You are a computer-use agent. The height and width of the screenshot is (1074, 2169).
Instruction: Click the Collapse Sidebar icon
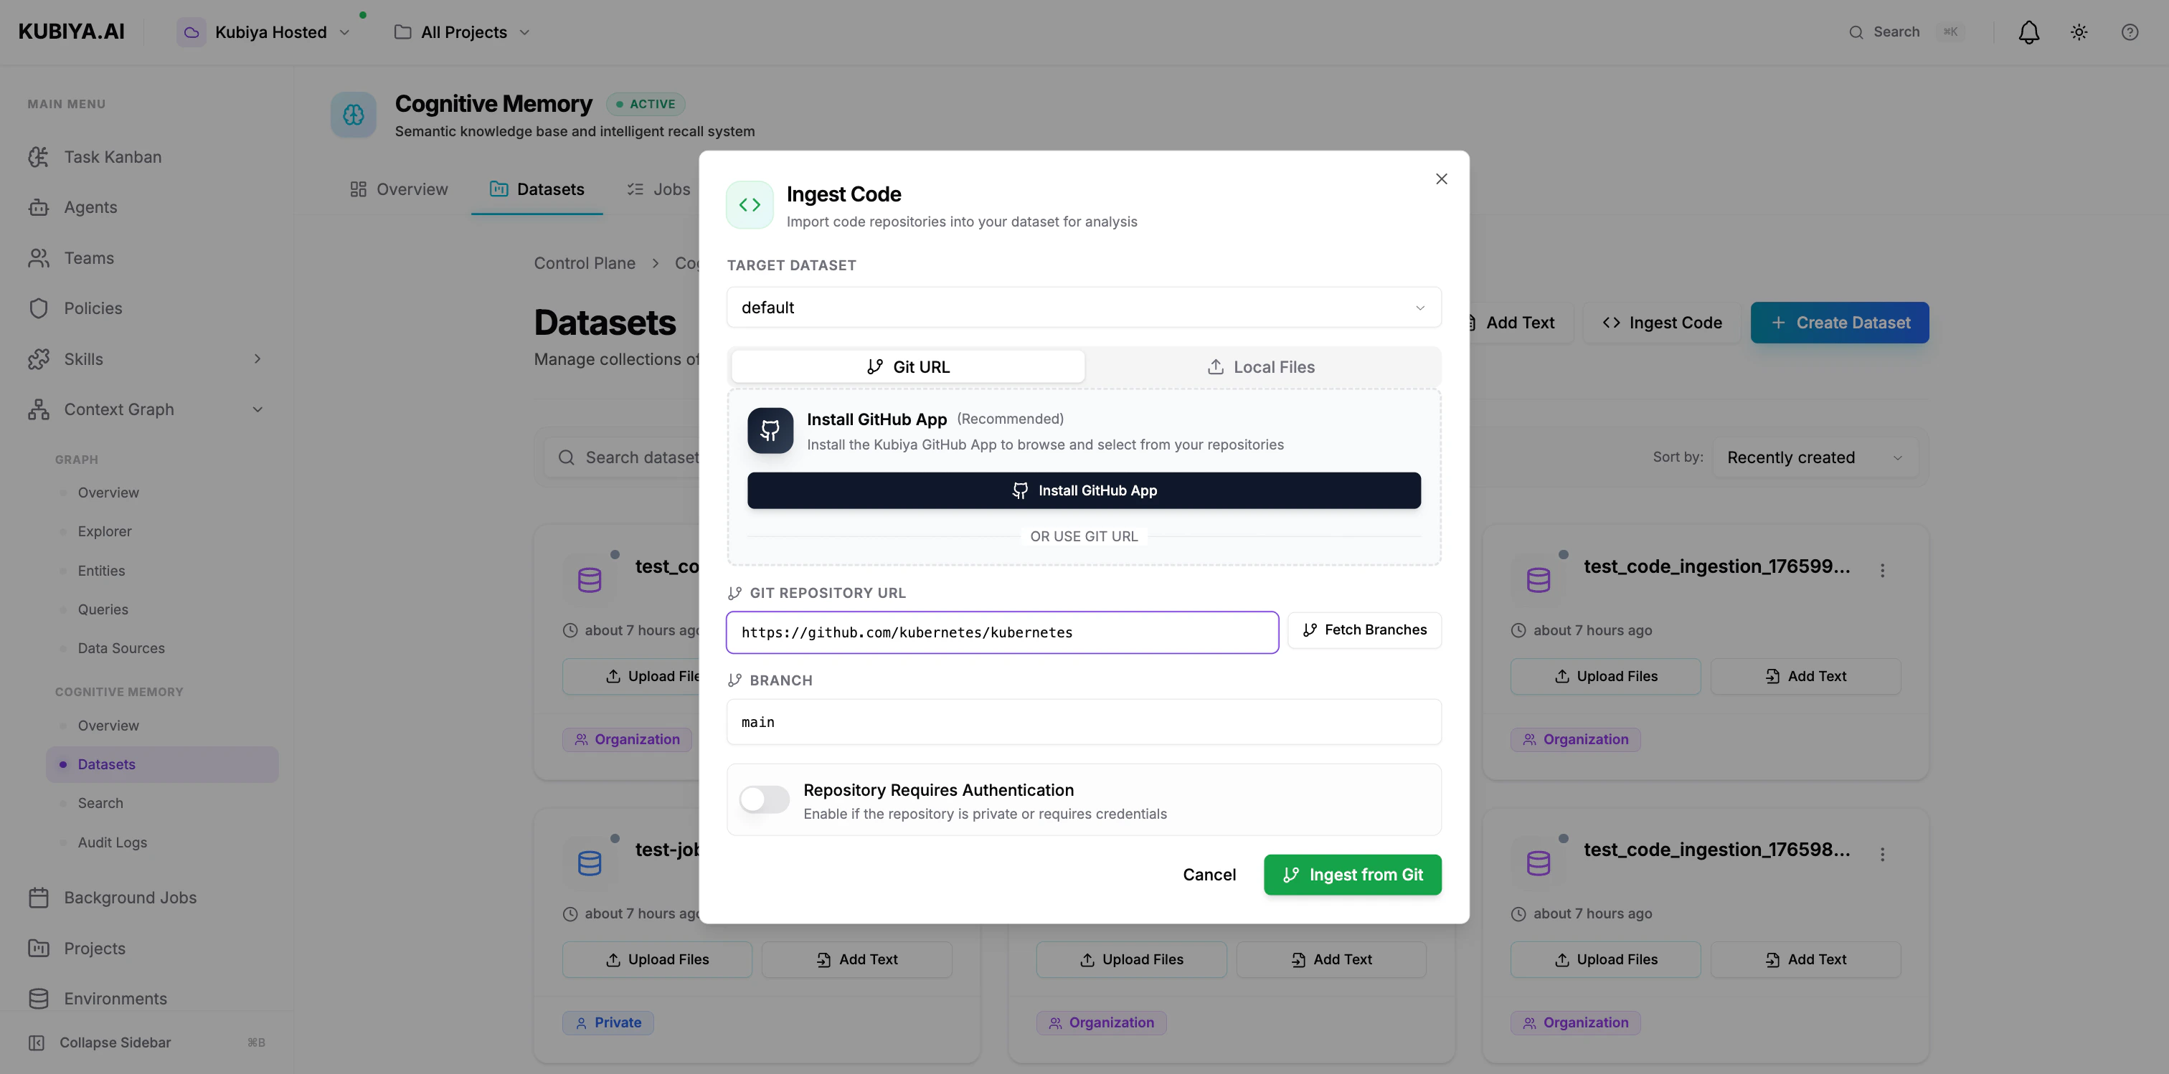tap(37, 1042)
